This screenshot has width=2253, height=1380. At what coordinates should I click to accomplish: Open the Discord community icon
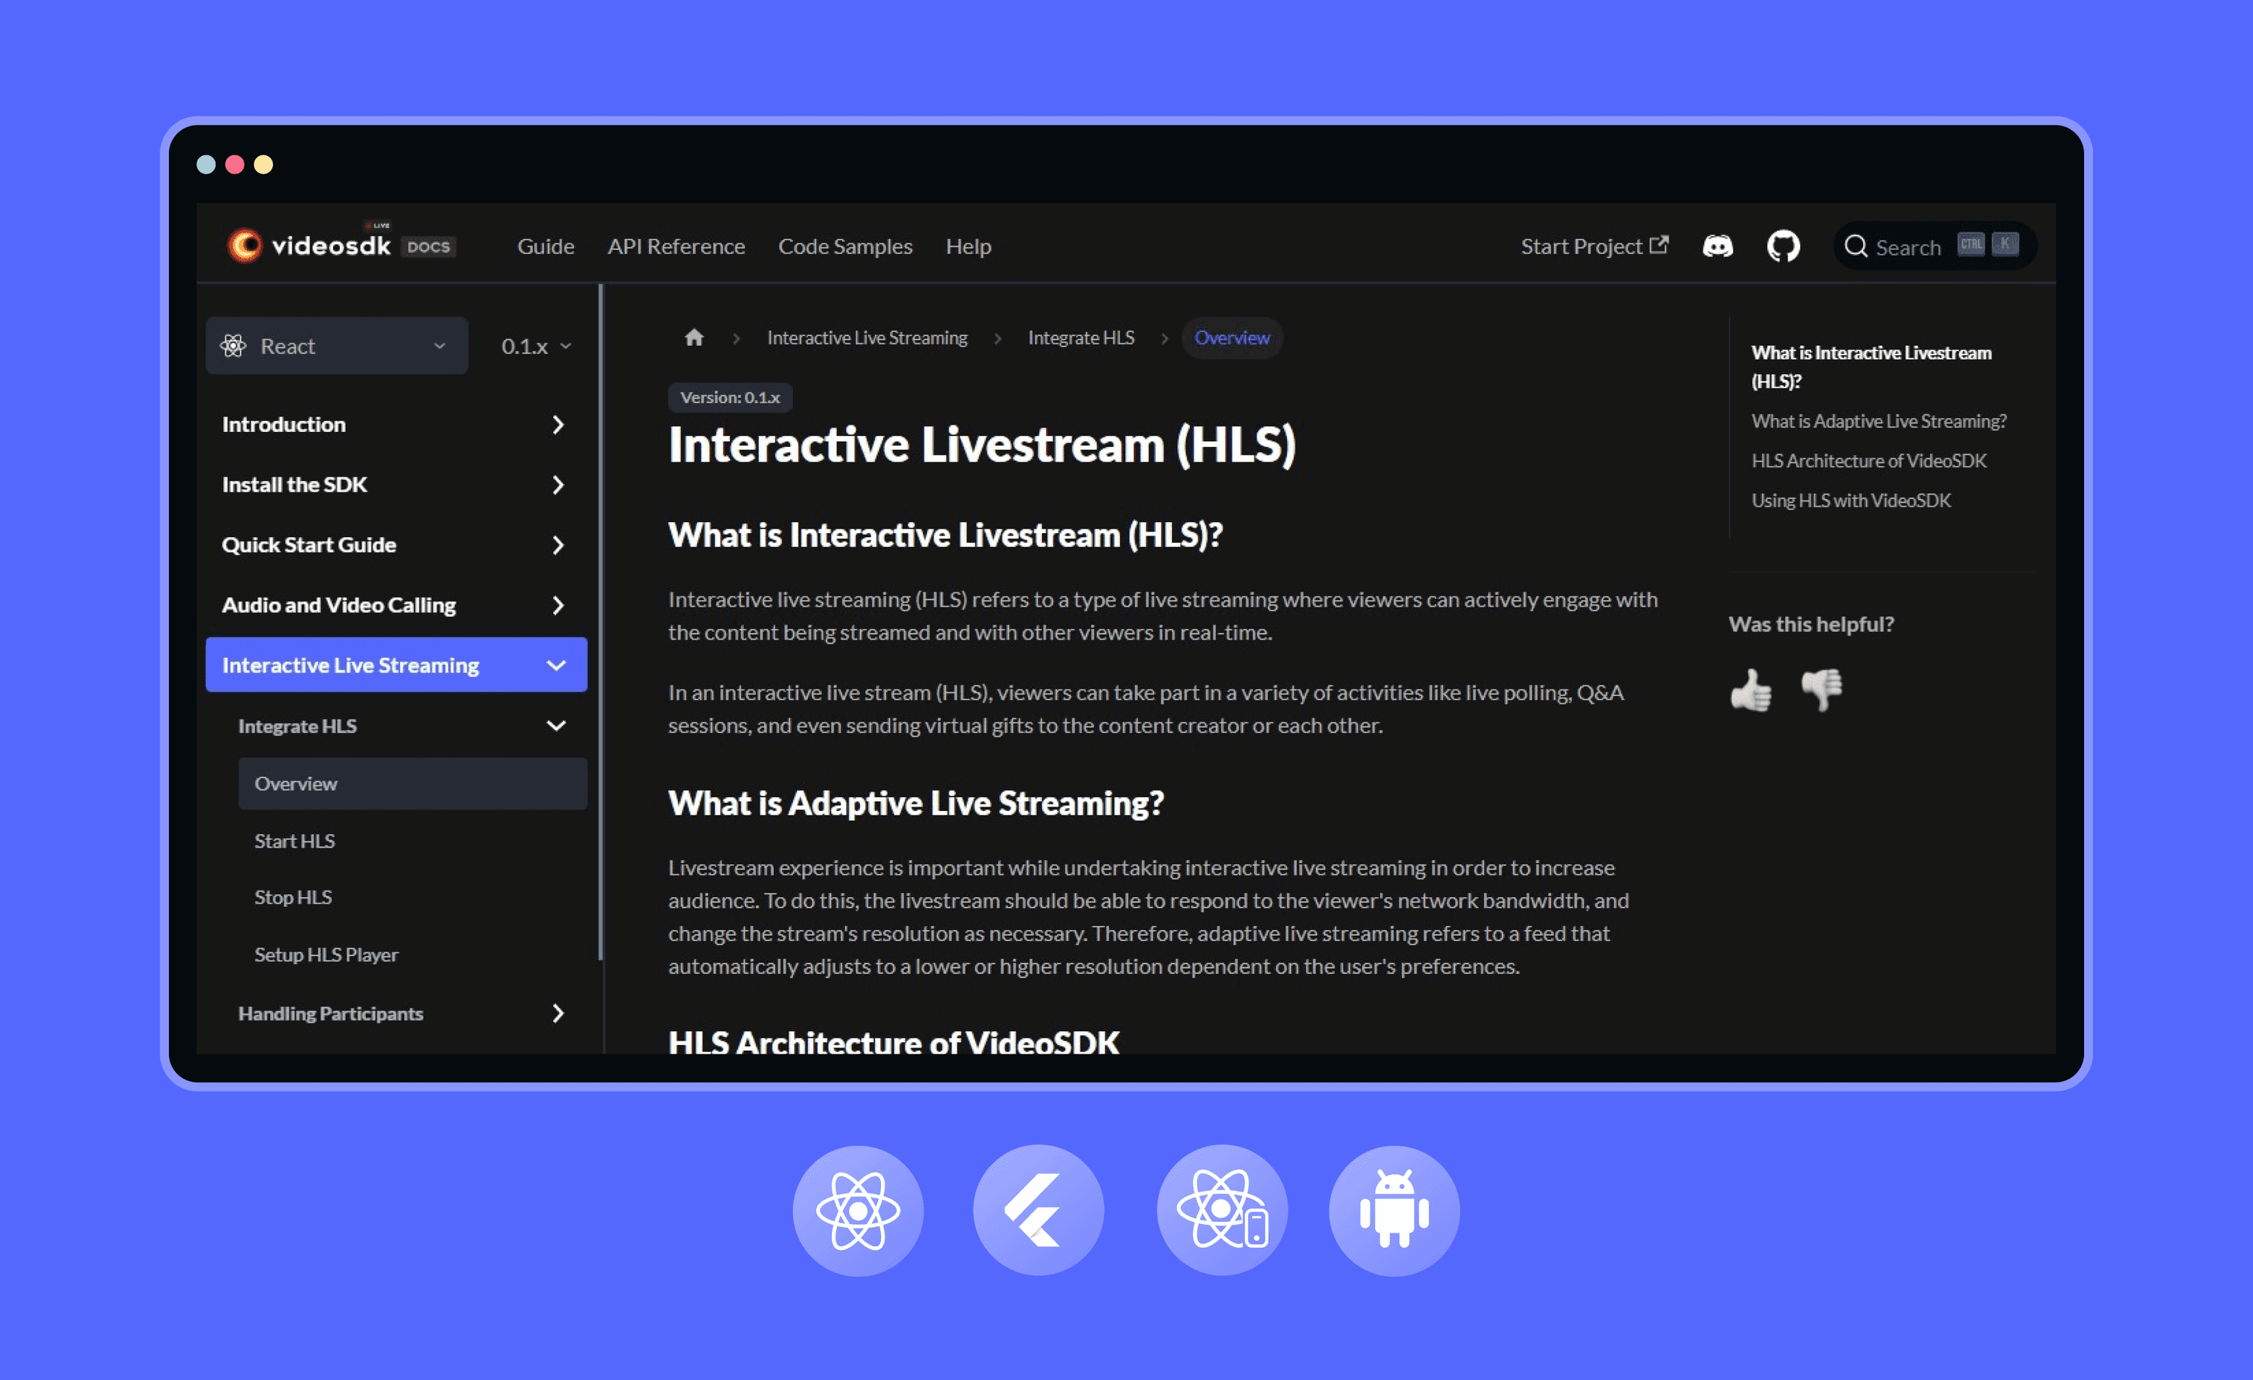[x=1717, y=246]
